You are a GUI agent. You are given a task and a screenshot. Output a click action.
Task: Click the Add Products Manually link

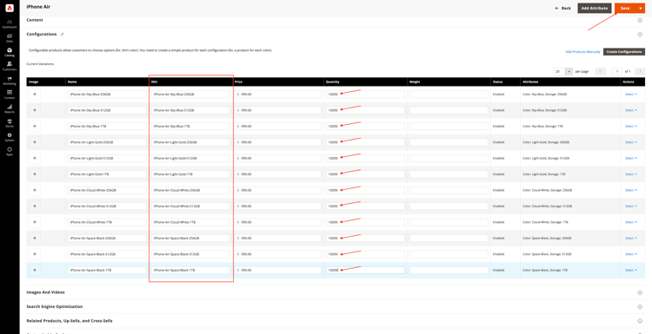582,52
